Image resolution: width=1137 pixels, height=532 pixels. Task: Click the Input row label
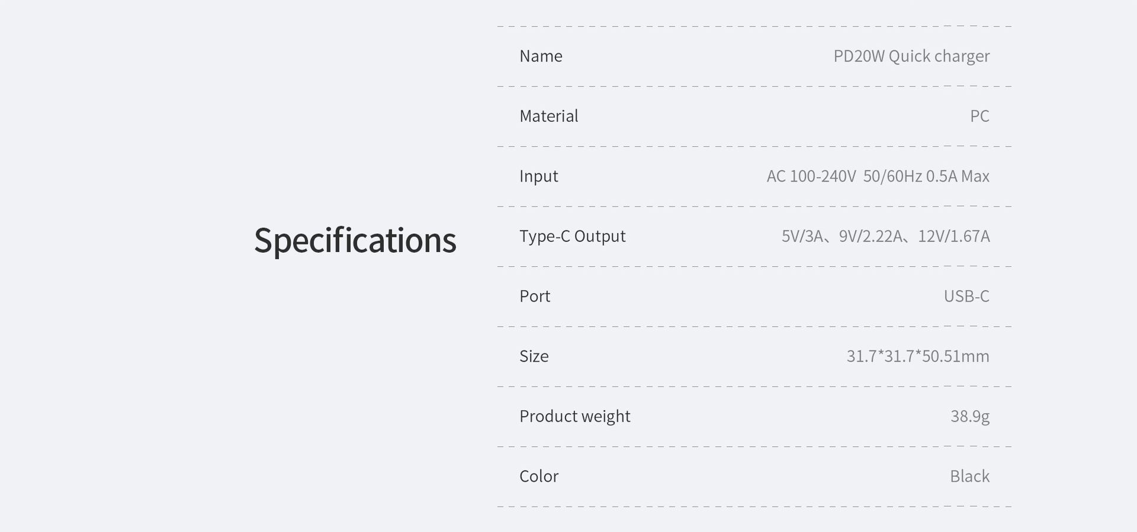click(538, 176)
